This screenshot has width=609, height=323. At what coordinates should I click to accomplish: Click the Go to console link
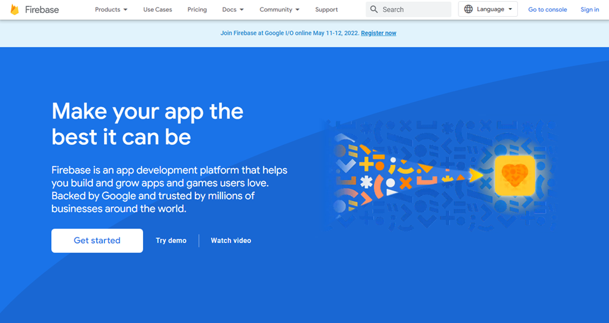[547, 9]
